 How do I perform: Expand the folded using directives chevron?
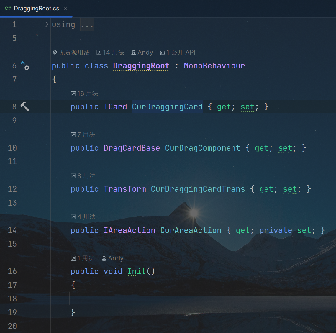click(x=47, y=24)
